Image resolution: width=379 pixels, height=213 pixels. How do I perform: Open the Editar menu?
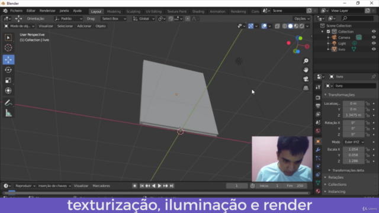click(31, 11)
